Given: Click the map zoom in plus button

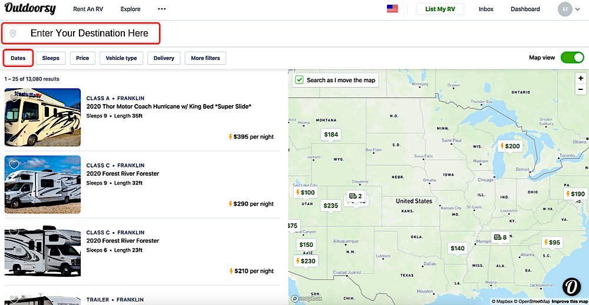Looking at the screenshot, I should [581, 78].
